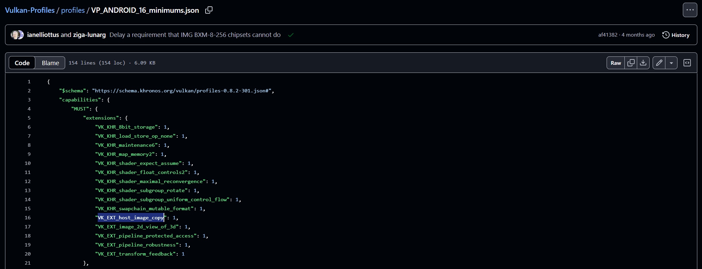Screen dimensions: 702x269
Task: Switch to the Blame view tab
Action: [x=50, y=63]
